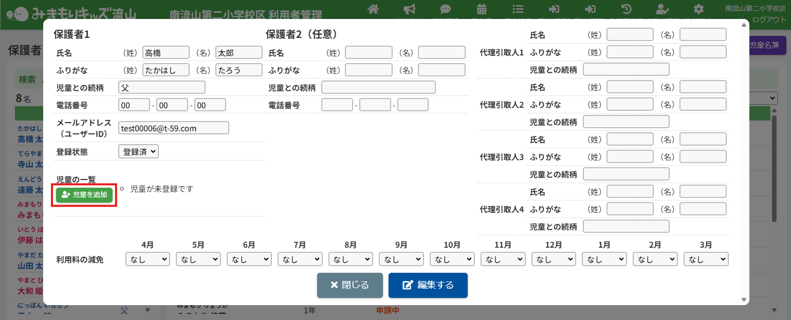
Task: Click the 児童を追加 button
Action: (x=84, y=195)
